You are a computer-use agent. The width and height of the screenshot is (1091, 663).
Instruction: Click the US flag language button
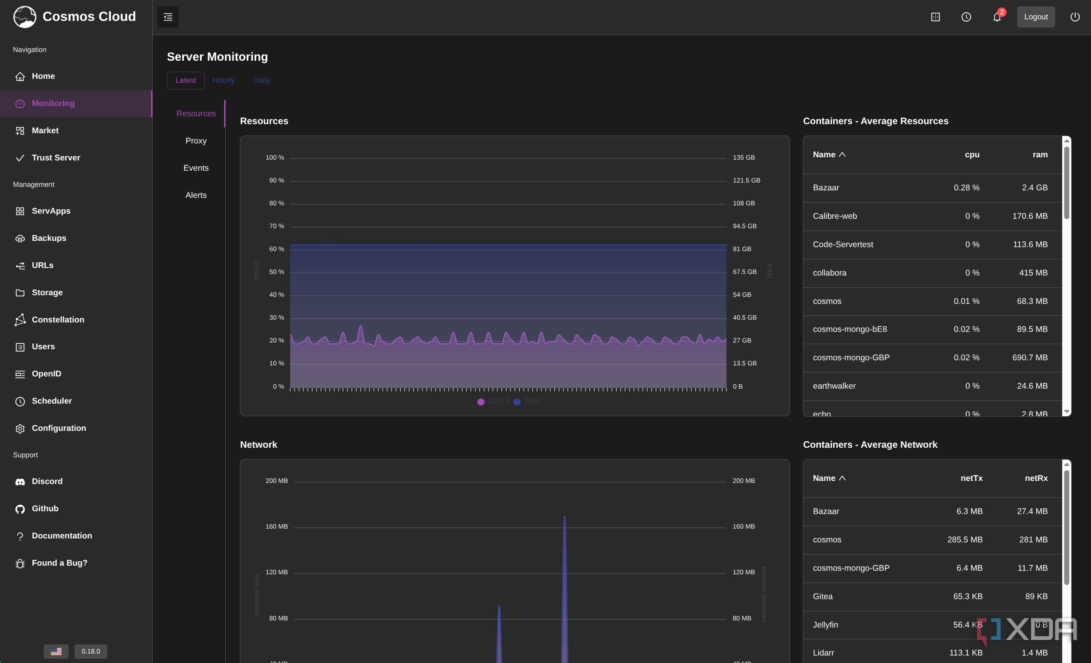click(x=56, y=651)
